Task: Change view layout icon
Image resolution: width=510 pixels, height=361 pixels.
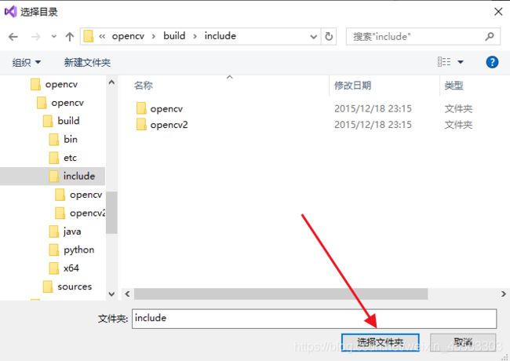Action: point(444,62)
